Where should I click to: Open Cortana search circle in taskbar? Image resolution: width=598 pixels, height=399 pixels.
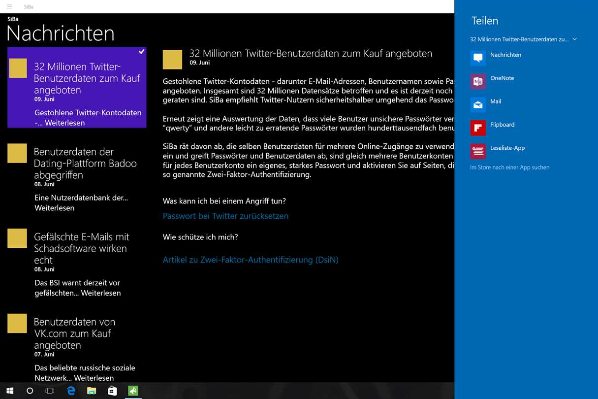click(x=30, y=391)
